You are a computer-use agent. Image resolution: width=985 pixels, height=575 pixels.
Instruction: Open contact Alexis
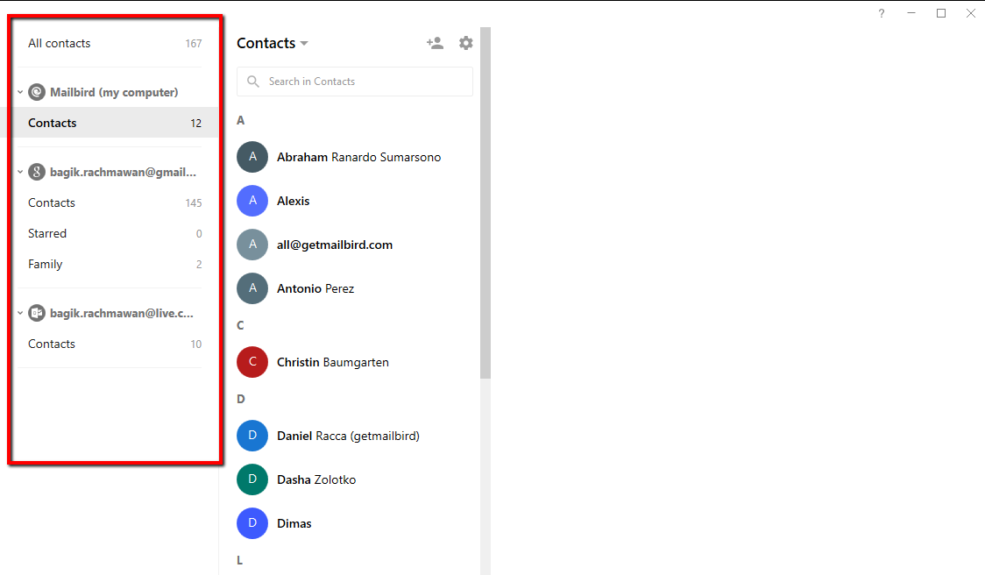294,201
